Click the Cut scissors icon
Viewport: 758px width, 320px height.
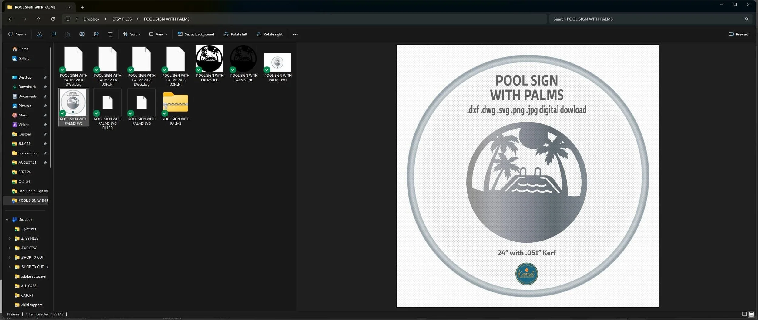tap(39, 34)
